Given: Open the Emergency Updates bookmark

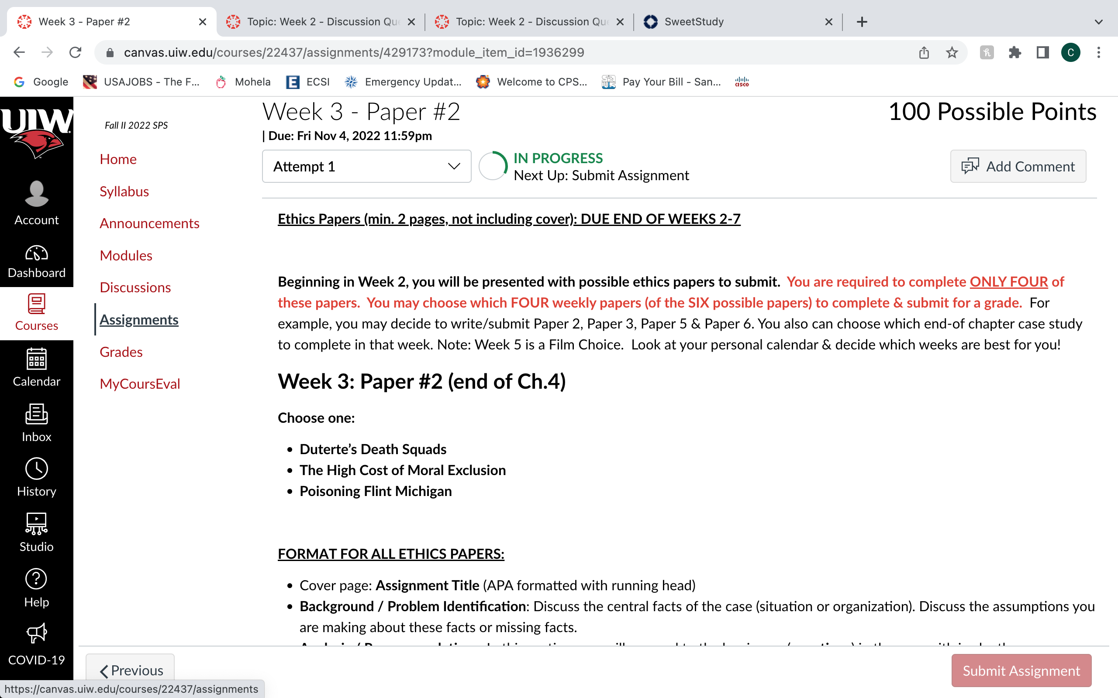Looking at the screenshot, I should pos(403,82).
